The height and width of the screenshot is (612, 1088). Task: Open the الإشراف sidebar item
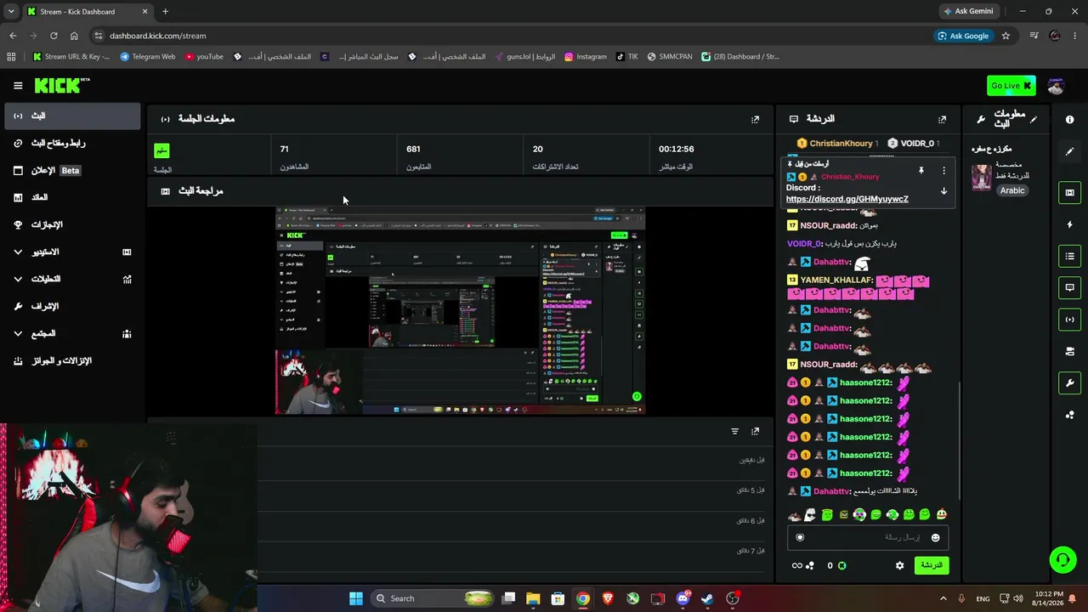[72, 307]
